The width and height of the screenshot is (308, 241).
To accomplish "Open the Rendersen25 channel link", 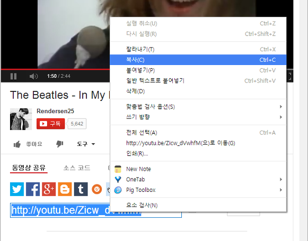I will pyautogui.click(x=55, y=111).
